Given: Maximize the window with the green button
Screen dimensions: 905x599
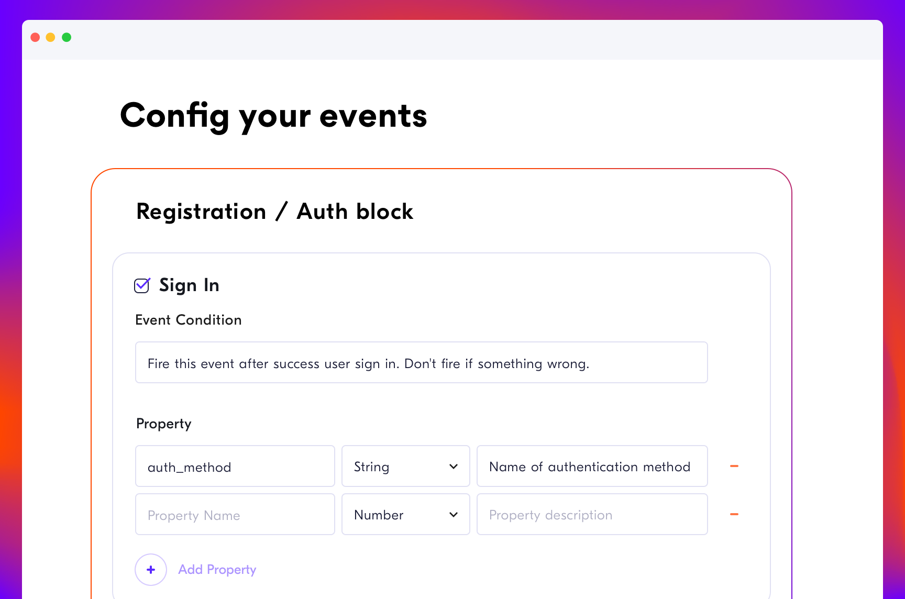Looking at the screenshot, I should pyautogui.click(x=67, y=37).
